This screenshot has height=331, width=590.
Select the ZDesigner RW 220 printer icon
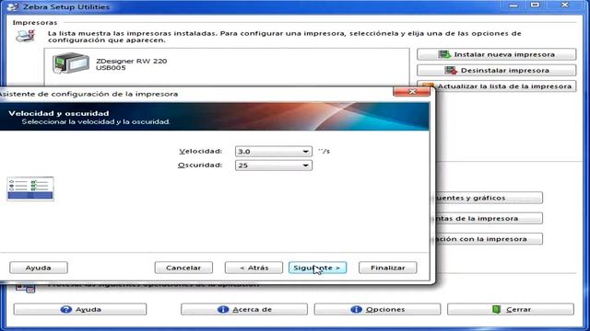pos(70,63)
